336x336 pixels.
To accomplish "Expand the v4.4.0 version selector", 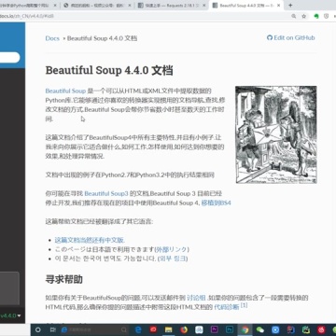I will [10, 315].
